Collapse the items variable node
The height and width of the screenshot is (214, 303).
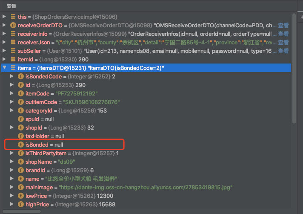click(5, 68)
